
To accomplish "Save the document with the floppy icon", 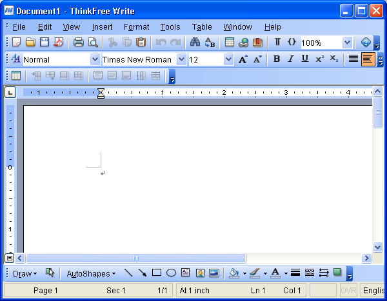I will (45, 42).
